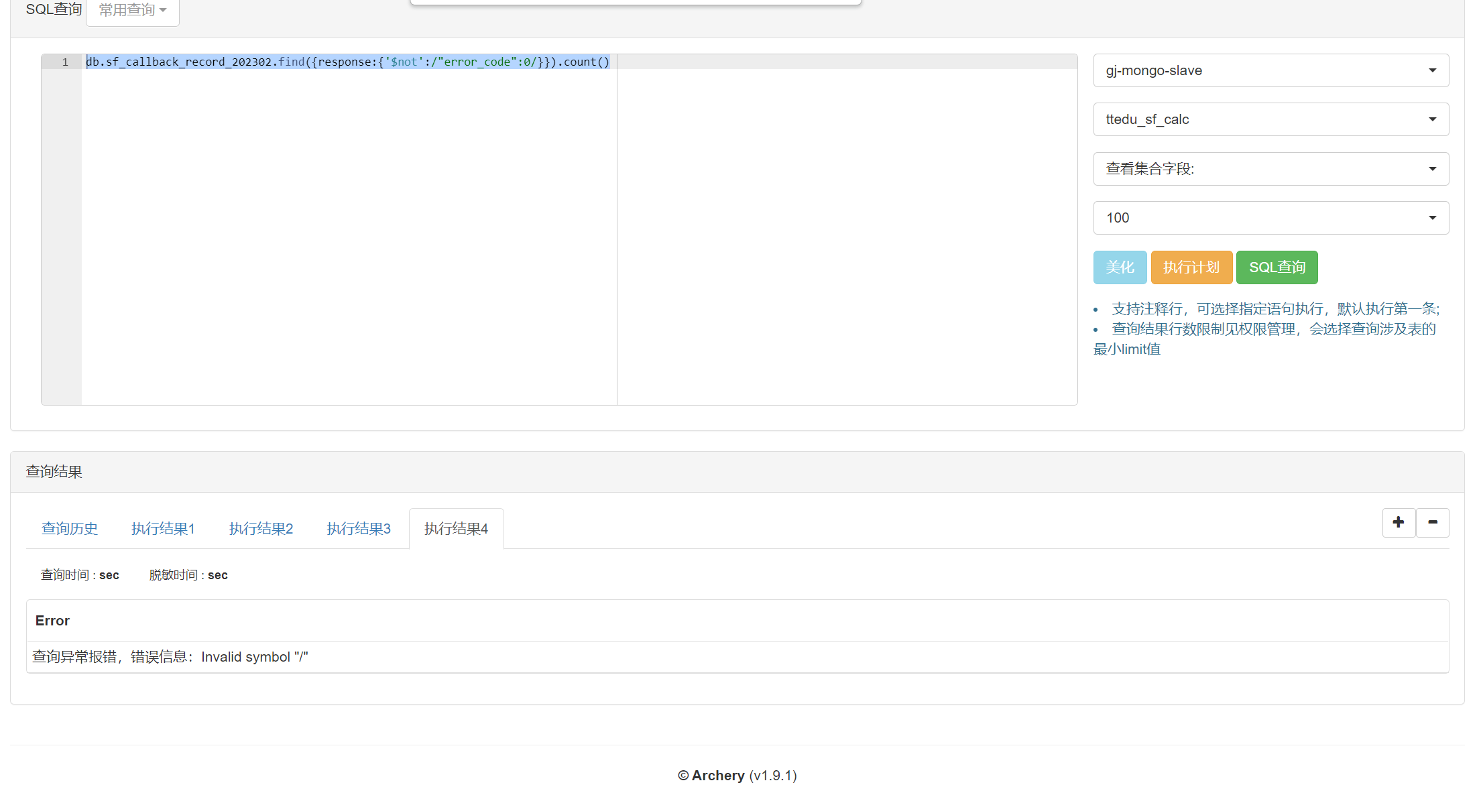Switch to the 查询历史 tab

(x=70, y=528)
